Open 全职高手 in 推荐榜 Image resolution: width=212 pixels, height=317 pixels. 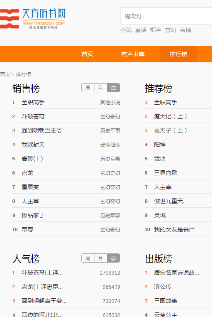coord(166,102)
